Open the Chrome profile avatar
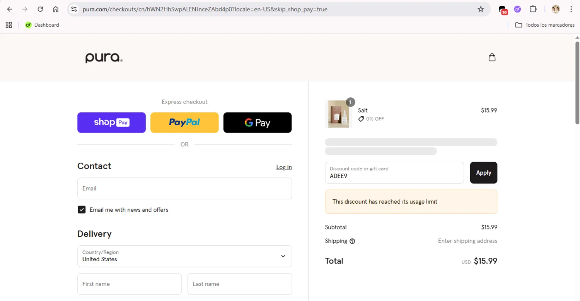 coord(556,9)
